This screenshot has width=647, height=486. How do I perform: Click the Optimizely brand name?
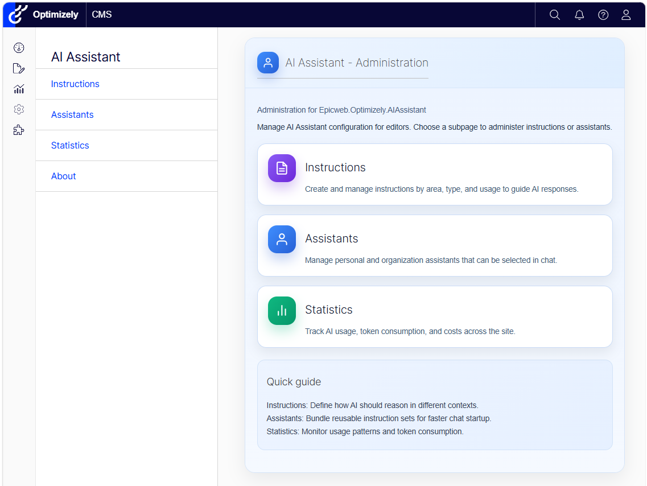pos(56,14)
